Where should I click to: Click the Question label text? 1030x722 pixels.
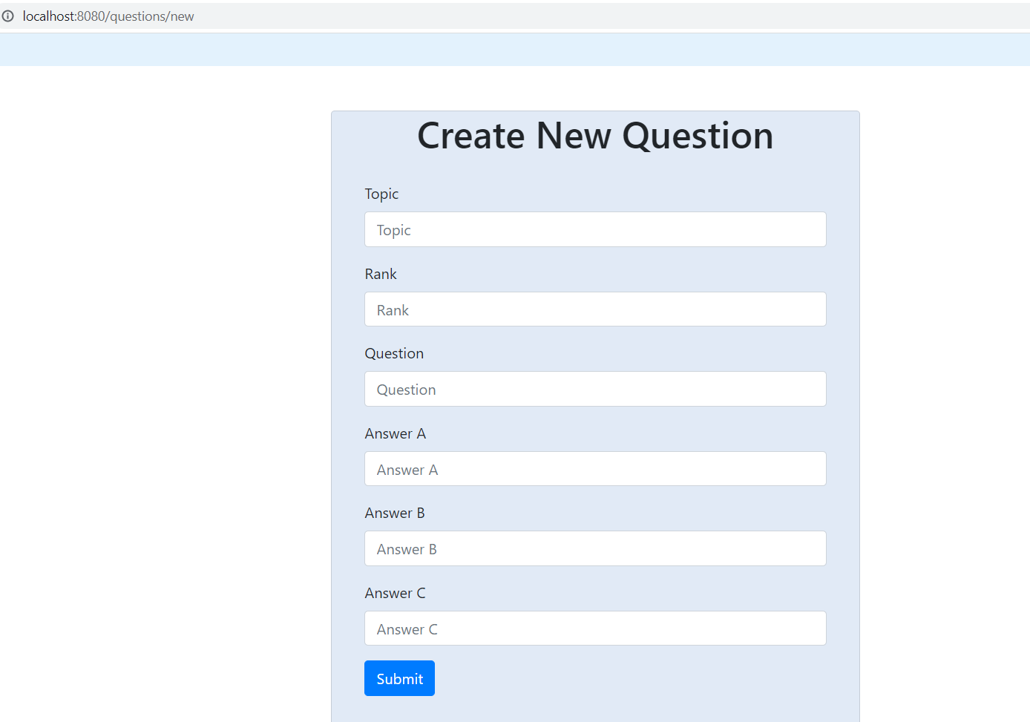pyautogui.click(x=394, y=353)
